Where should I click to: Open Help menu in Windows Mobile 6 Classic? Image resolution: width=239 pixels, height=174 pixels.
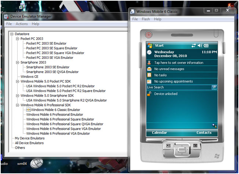[157, 19]
